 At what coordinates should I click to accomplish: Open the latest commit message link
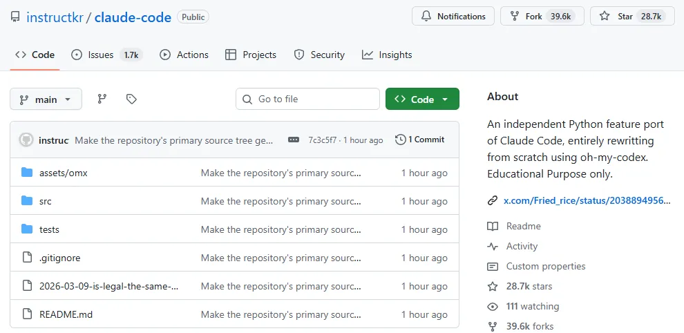pyautogui.click(x=174, y=140)
